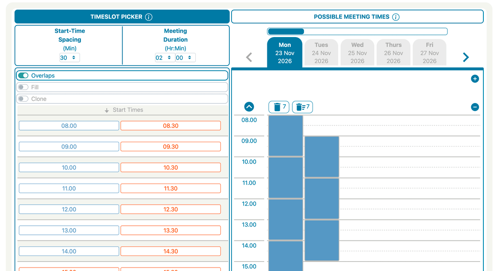This screenshot has height=271, width=495.
Task: Enable the Clone switch
Action: (23, 99)
